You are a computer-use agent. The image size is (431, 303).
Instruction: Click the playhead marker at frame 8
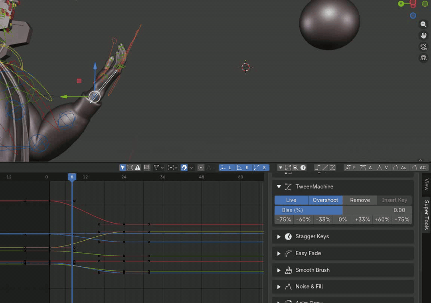pyautogui.click(x=72, y=177)
